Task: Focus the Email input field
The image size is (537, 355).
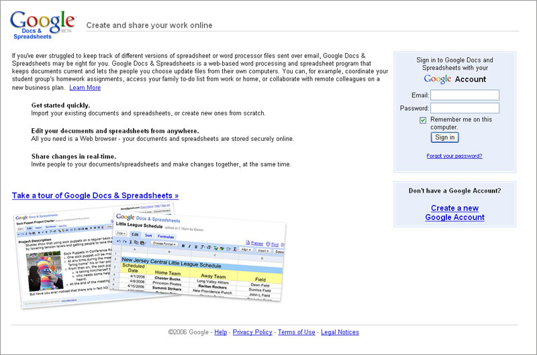Action: (x=465, y=95)
